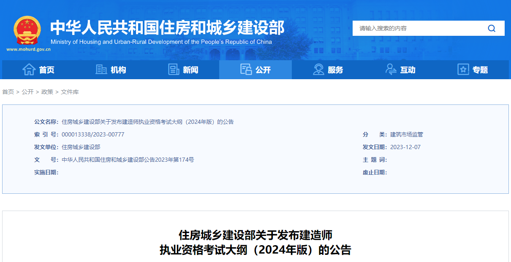Image resolution: width=511 pixels, height=262 pixels.
Task: Click the national emblem logo
Action: click(27, 30)
